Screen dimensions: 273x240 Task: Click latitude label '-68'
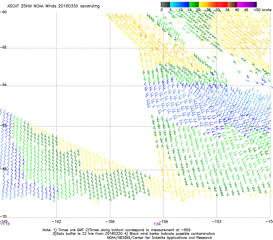3,169
